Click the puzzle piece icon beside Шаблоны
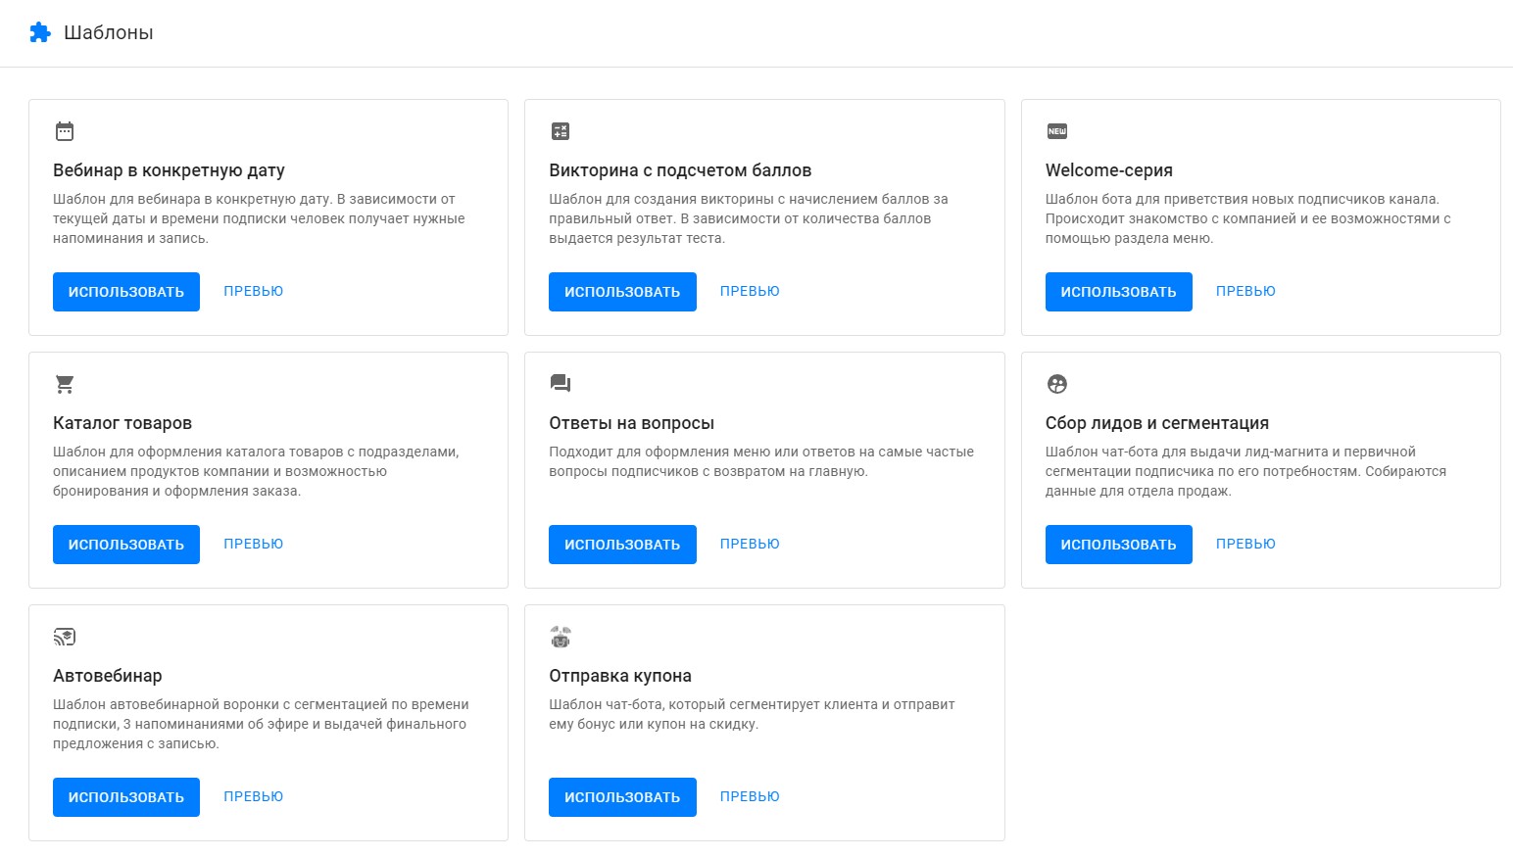 40,32
